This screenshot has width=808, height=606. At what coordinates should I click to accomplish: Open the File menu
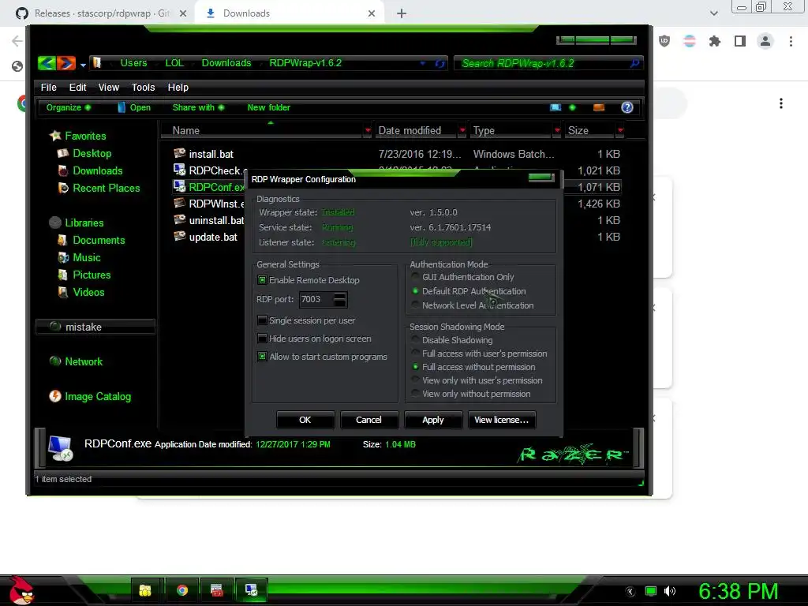coord(48,87)
